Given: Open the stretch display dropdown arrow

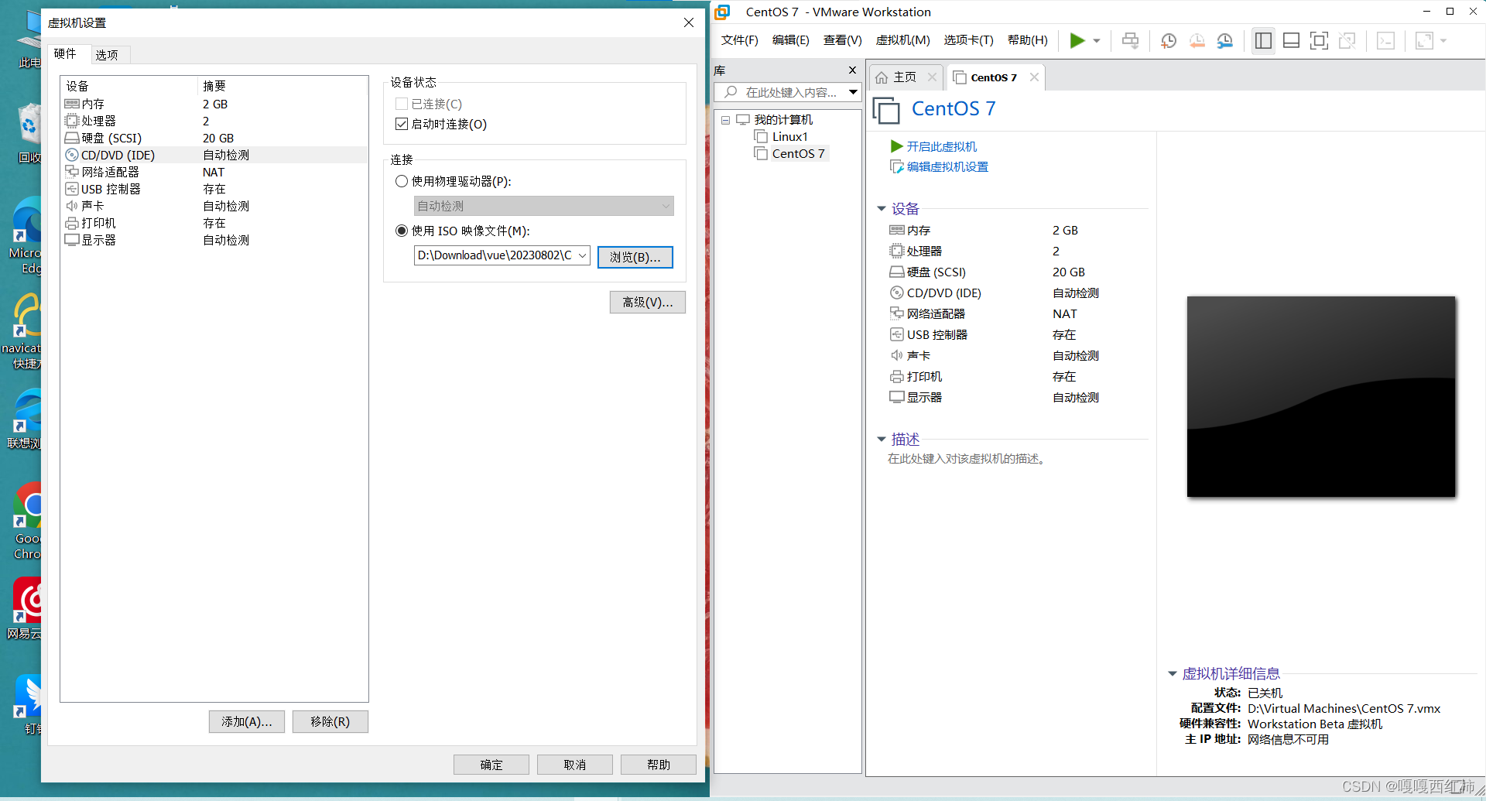Looking at the screenshot, I should 1443,41.
